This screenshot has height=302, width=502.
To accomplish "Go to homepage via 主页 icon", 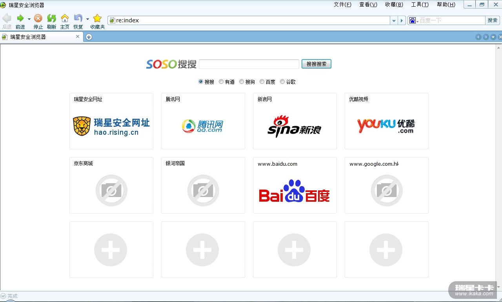I will [65, 18].
